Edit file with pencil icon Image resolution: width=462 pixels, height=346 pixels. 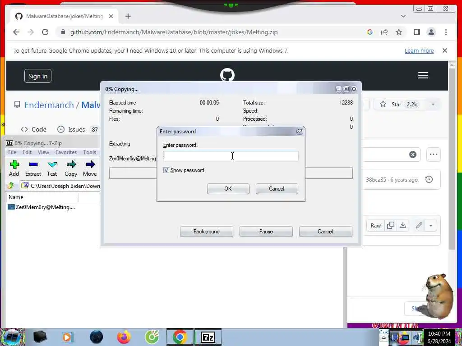coord(419,225)
